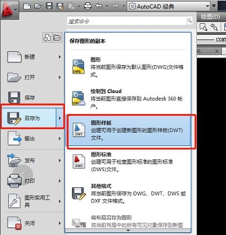Click the layout save as drawing icon
This screenshot has height=235, width=226.
[79, 223]
